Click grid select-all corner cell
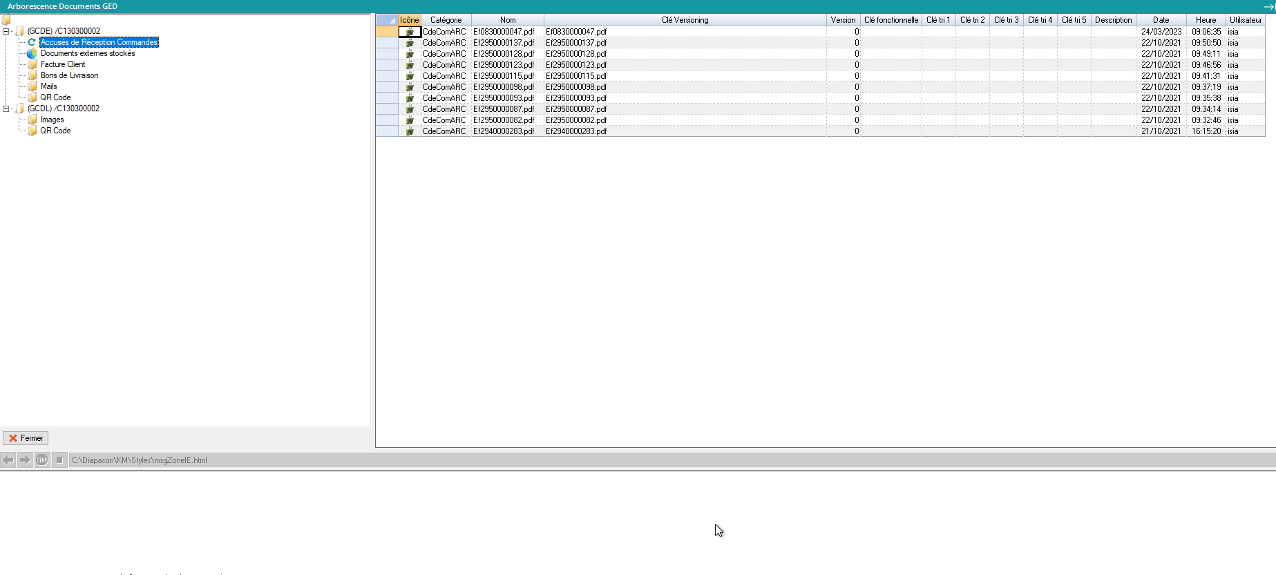Viewport: 1276px width, 575px height. pyautogui.click(x=387, y=20)
